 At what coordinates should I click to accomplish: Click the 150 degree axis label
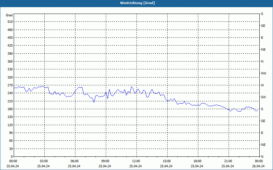(x=10, y=117)
